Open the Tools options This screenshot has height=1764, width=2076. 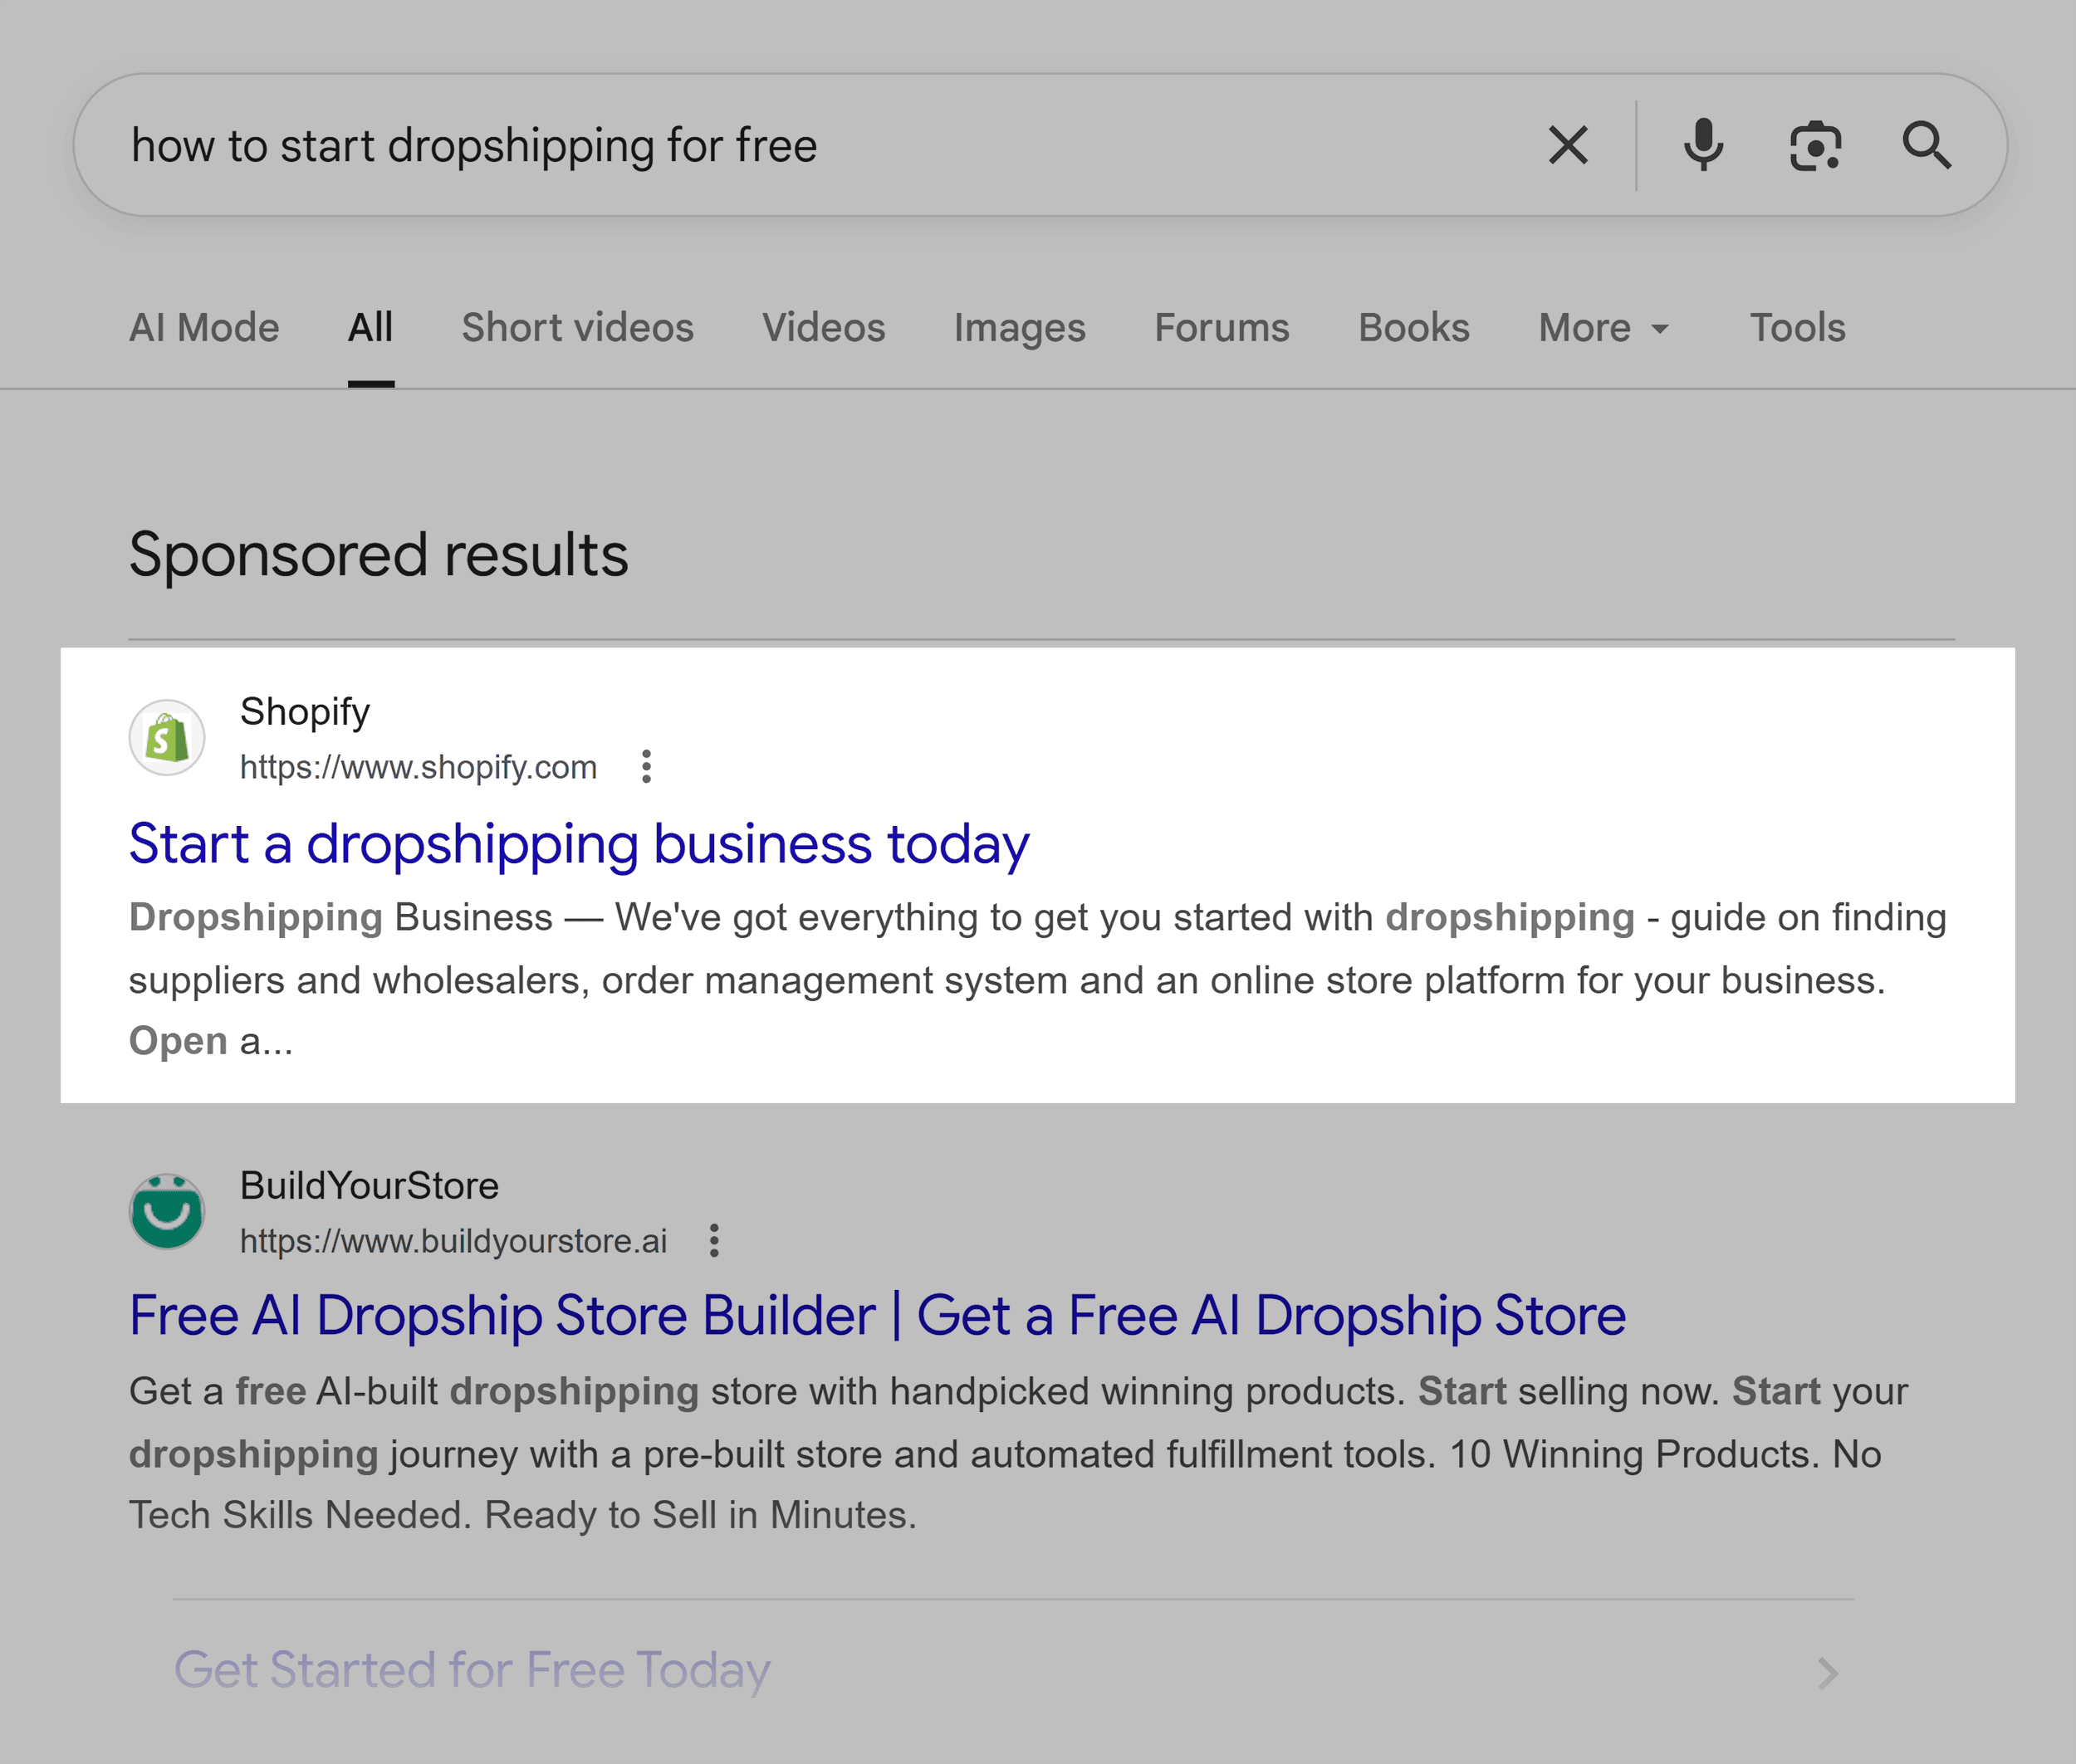[1796, 327]
